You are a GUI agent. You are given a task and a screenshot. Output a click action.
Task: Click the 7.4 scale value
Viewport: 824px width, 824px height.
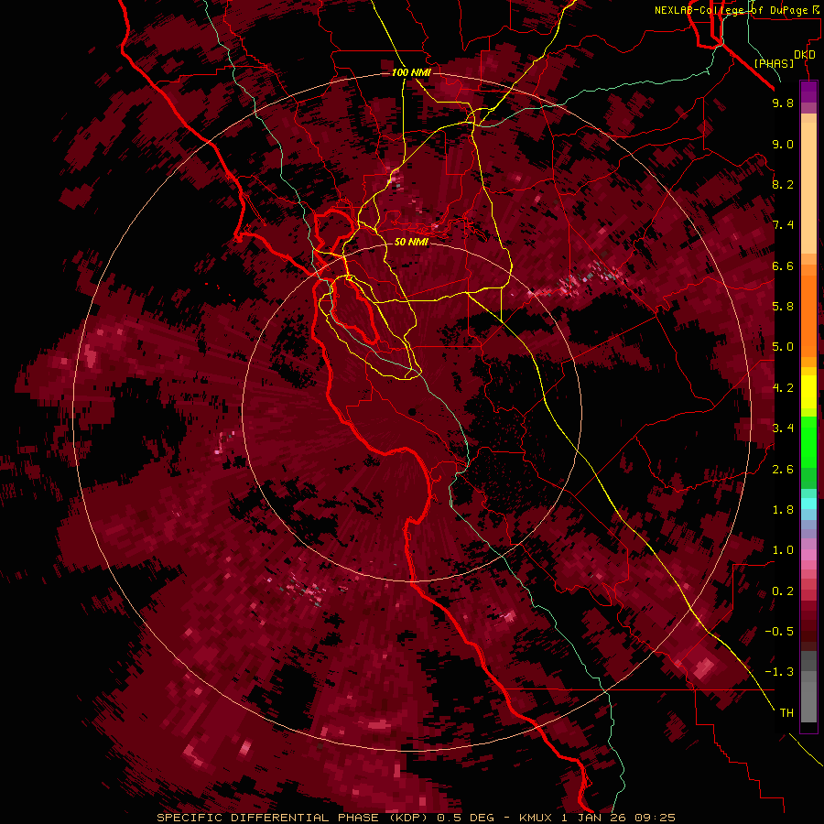783,225
